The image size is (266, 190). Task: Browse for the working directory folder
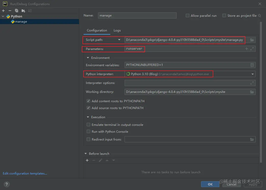click(x=252, y=92)
